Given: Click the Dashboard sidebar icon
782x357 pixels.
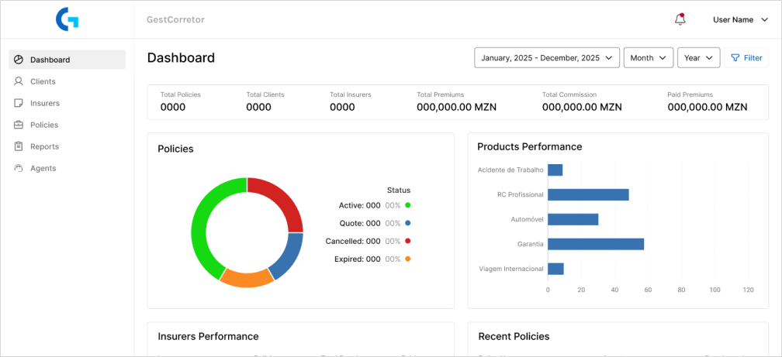Looking at the screenshot, I should pyautogui.click(x=19, y=60).
